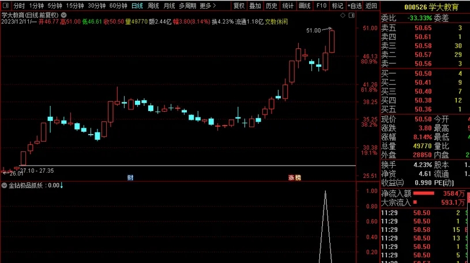Click the small icon left of 分时
The height and width of the screenshot is (263, 470).
(x=5, y=6)
